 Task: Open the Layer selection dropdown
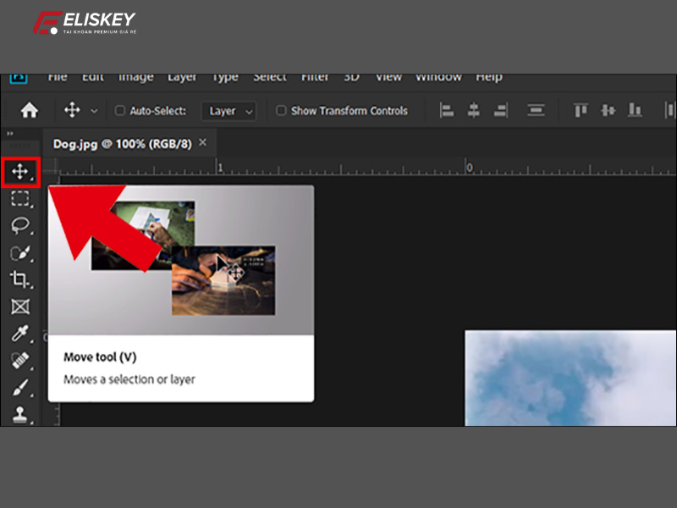[228, 111]
